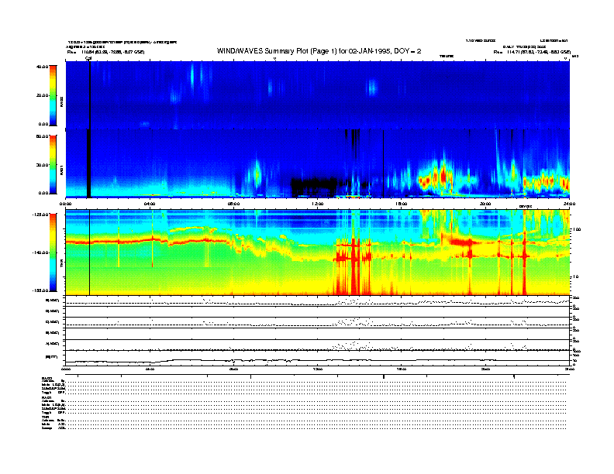
Task: Click the Cal marker label above top panel
Action: click(x=88, y=58)
